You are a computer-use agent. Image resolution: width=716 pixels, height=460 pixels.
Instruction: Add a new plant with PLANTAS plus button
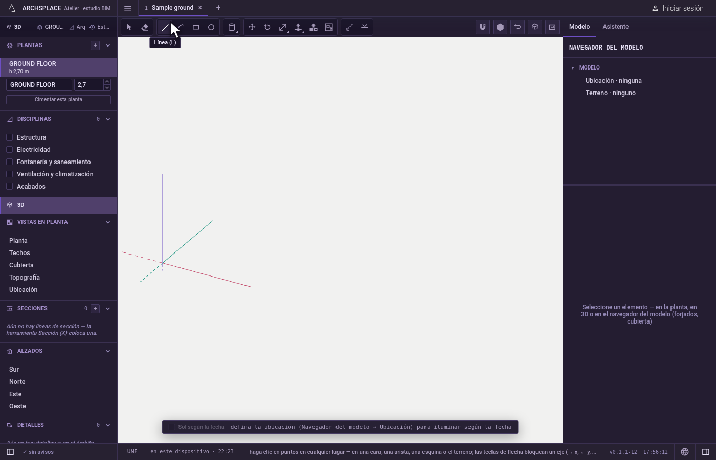(x=95, y=45)
